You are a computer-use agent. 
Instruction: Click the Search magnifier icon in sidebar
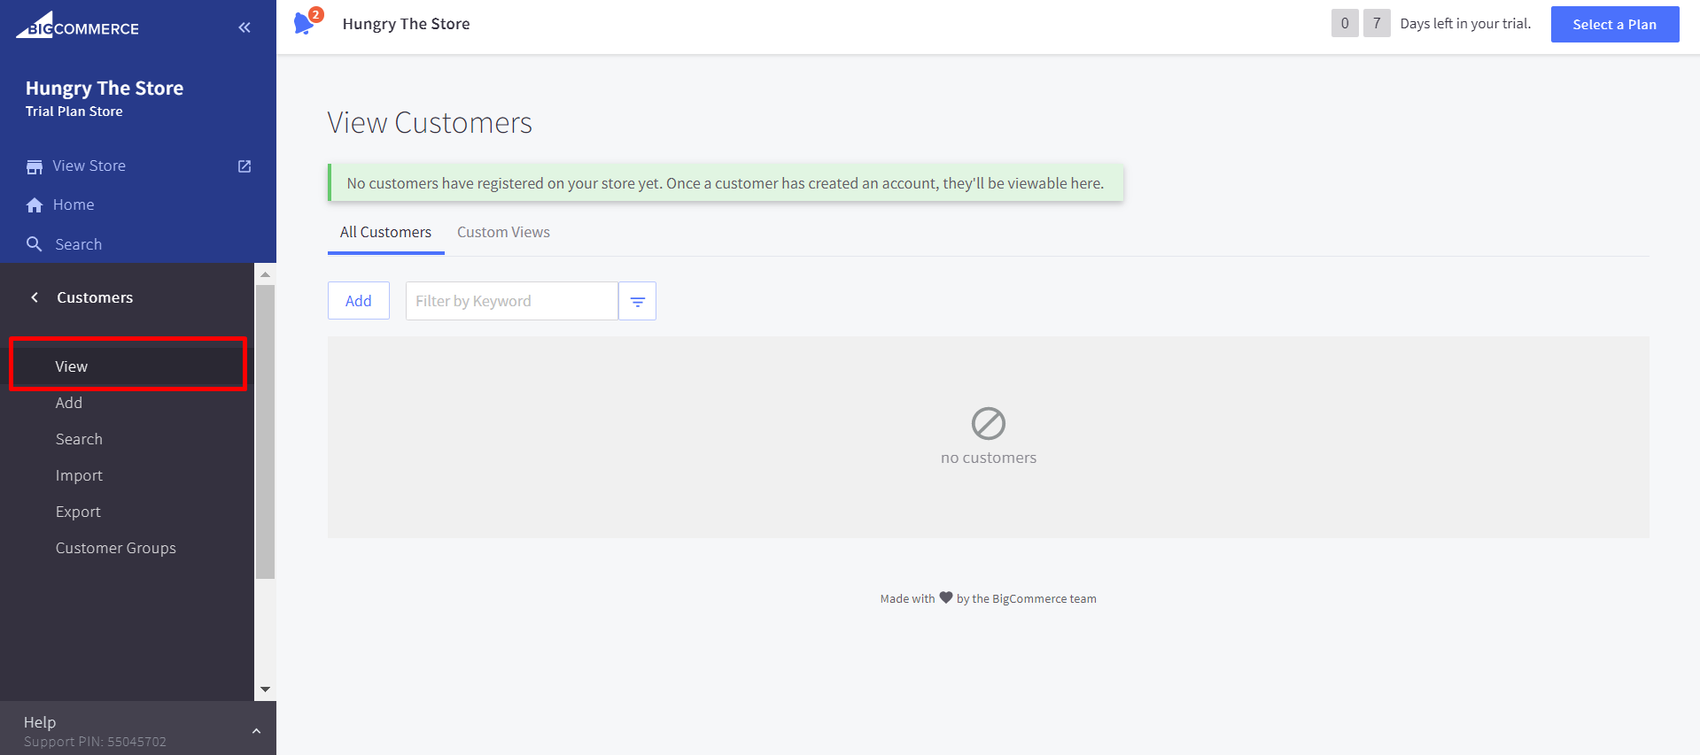pos(35,244)
